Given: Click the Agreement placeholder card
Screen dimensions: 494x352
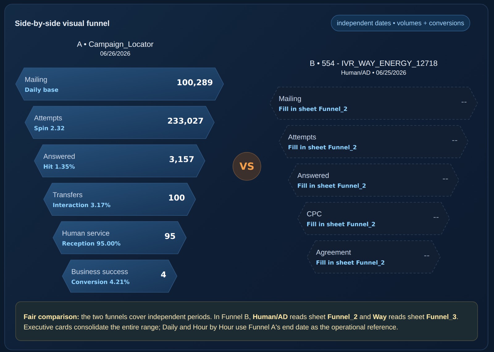Looking at the screenshot, I should point(374,257).
